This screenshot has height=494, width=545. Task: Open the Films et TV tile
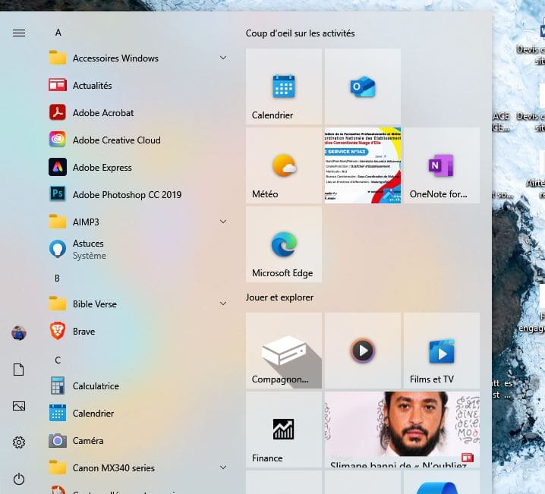[441, 351]
